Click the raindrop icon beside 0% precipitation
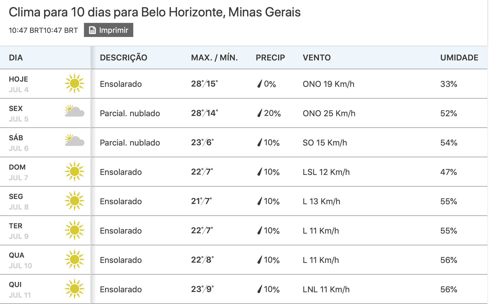The height and width of the screenshot is (304, 492). tap(260, 84)
